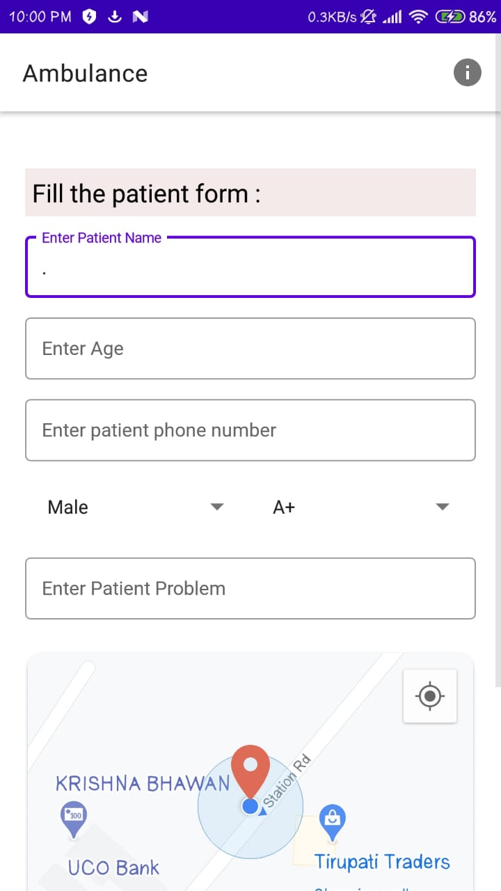Tap the Tirupati Traders place label
This screenshot has width=501, height=891.
(382, 862)
